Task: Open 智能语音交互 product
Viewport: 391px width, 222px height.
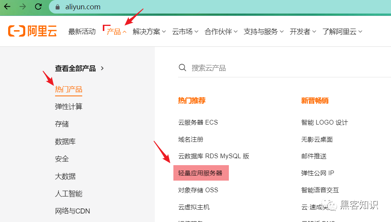Action: pyautogui.click(x=320, y=190)
